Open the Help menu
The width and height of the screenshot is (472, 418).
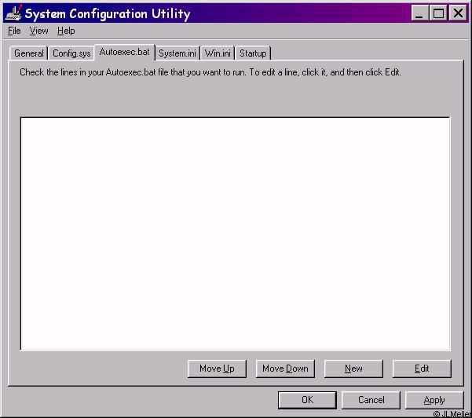pyautogui.click(x=66, y=31)
